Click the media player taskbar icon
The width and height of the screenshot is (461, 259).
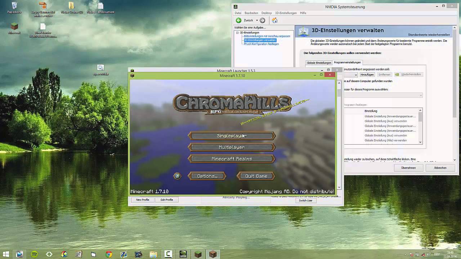pos(19,254)
